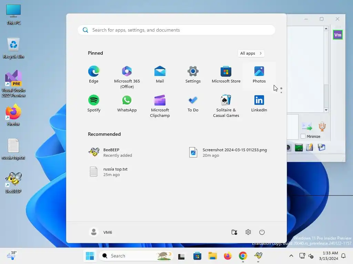Viewport: 353px width, 264px height.
Task: Launch LinkedIn pinned app
Action: pyautogui.click(x=259, y=103)
